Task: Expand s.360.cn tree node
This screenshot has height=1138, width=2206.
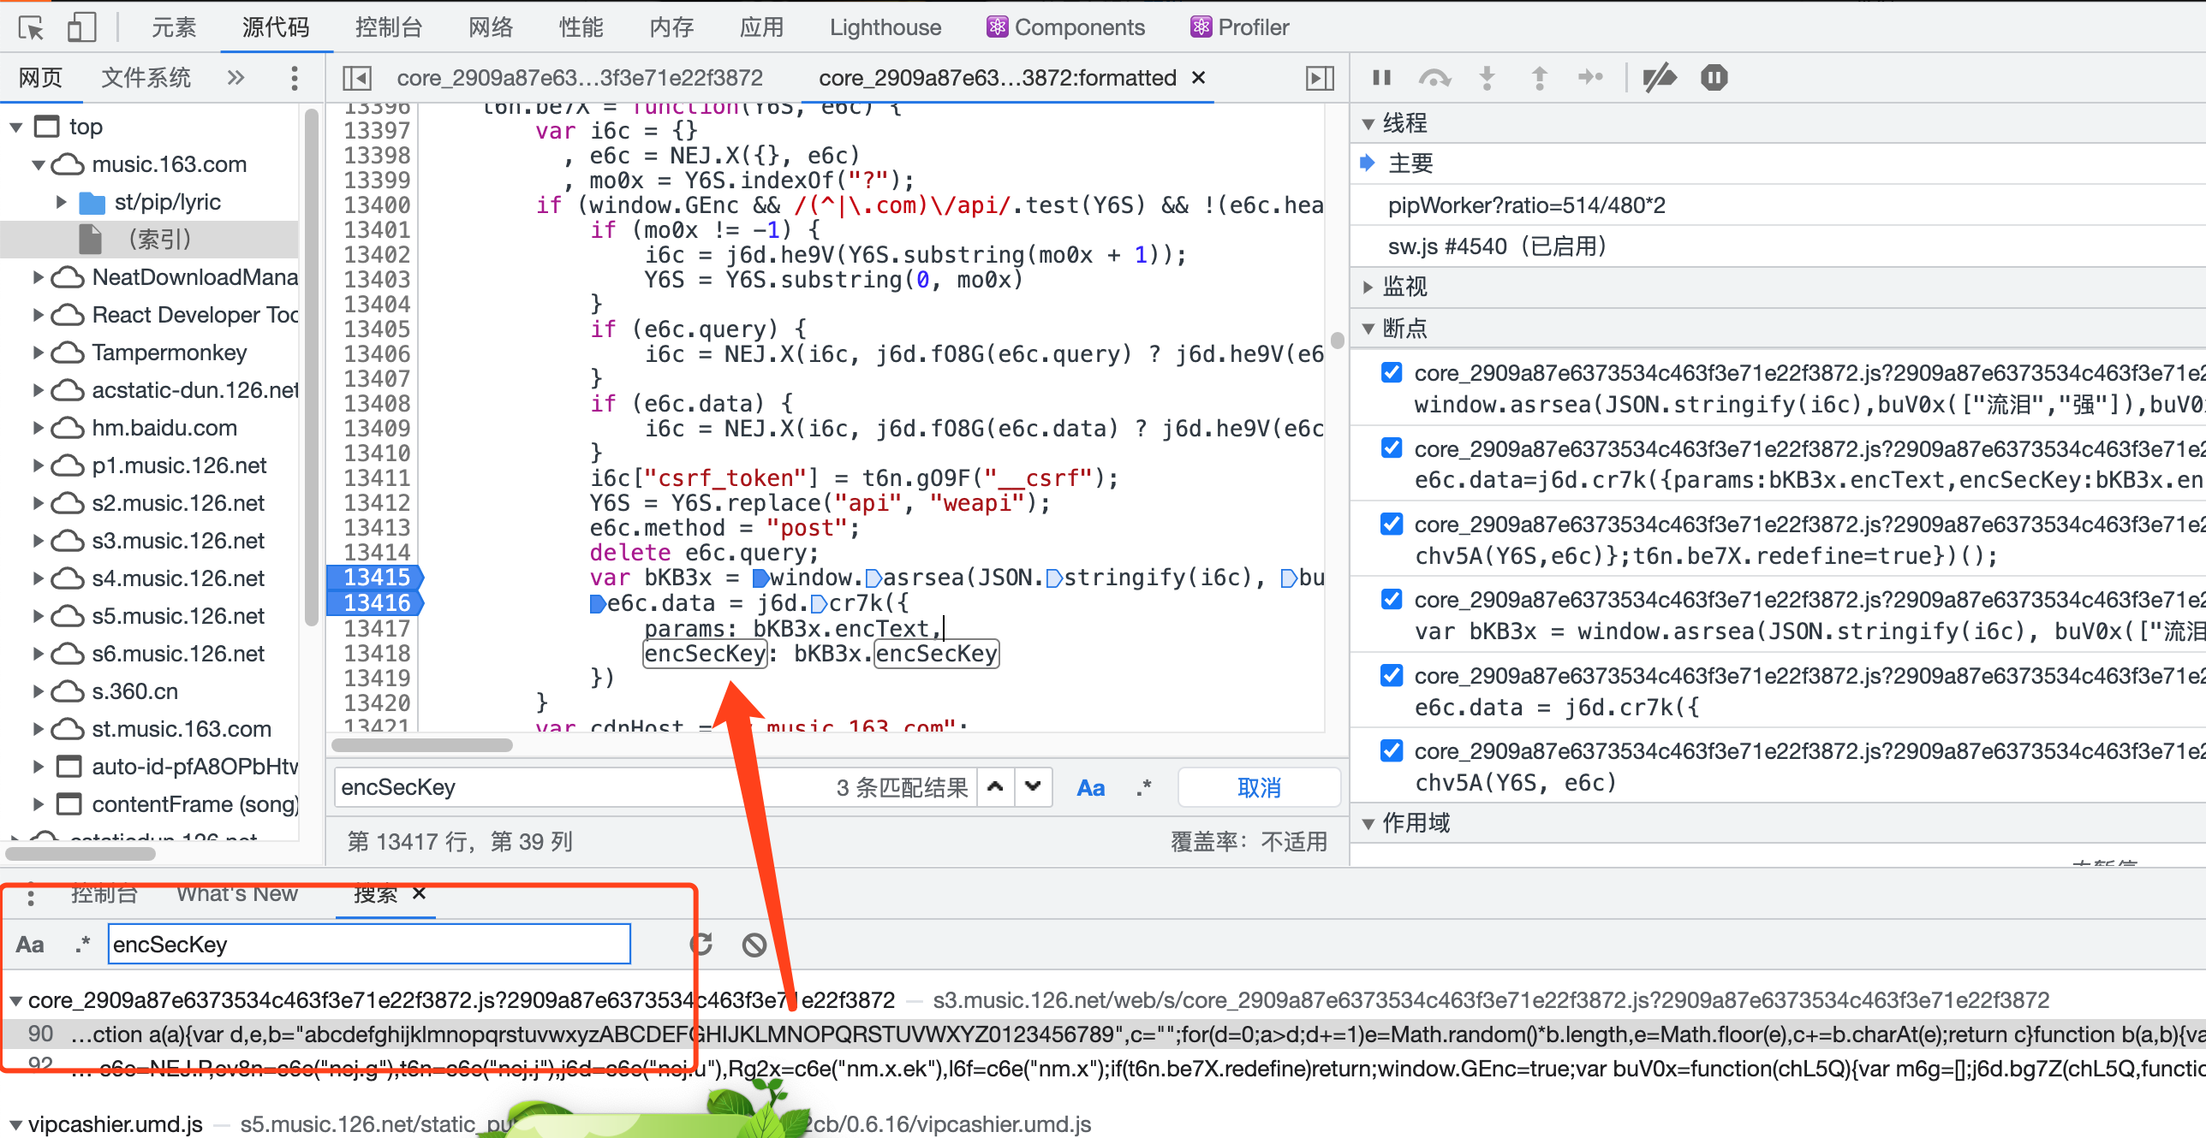Action: [38, 691]
